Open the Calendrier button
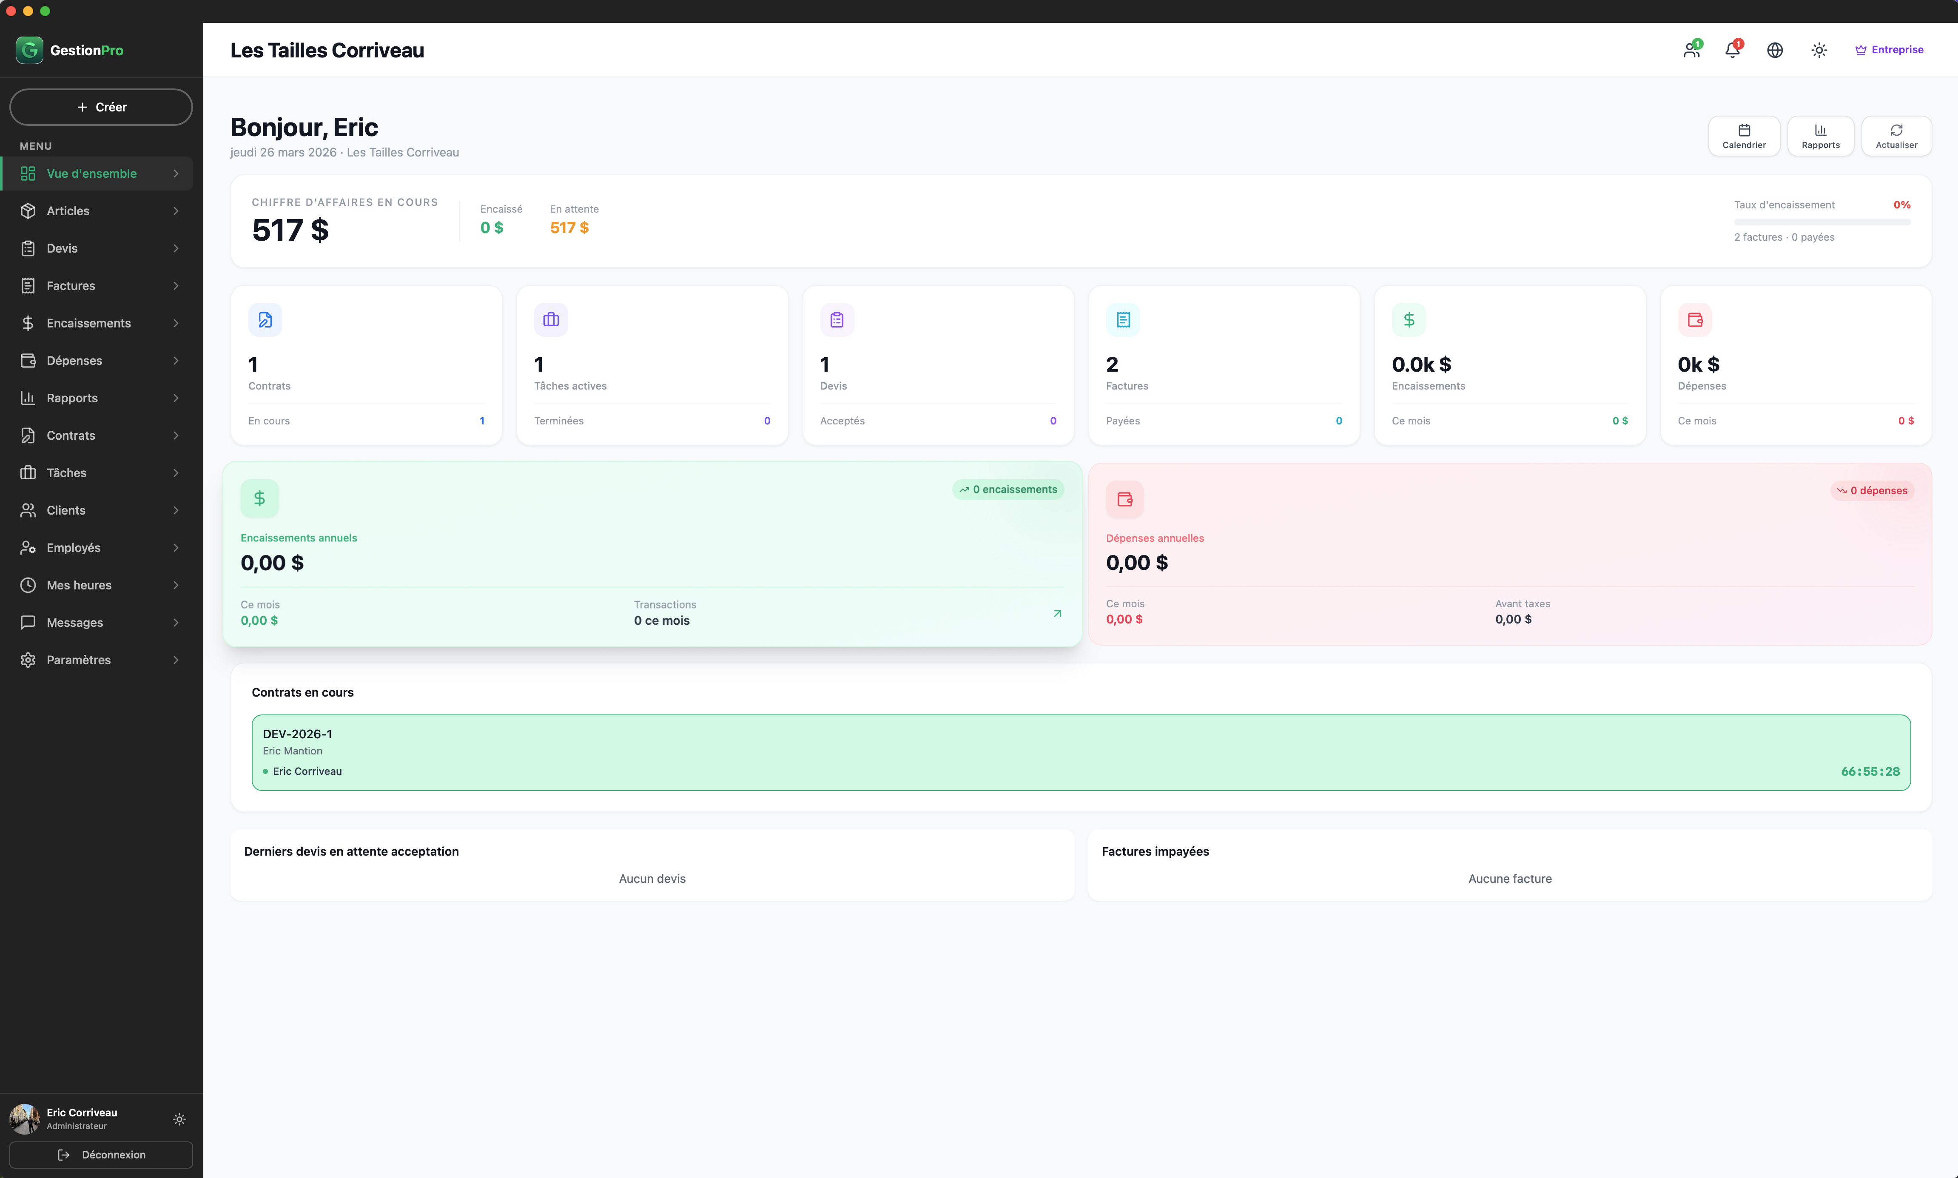The width and height of the screenshot is (1958, 1178). tap(1744, 137)
